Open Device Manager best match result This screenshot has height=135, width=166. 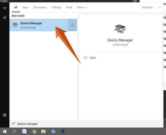click(38, 25)
